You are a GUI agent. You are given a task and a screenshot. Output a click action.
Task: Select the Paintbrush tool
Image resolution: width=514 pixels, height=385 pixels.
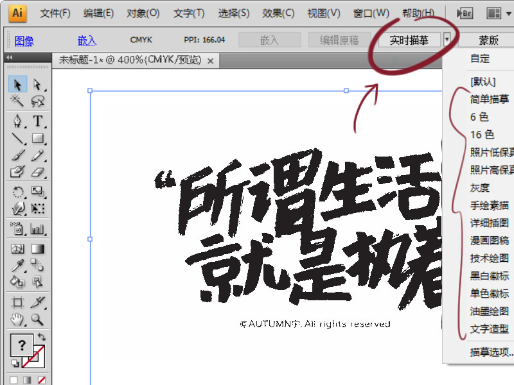(17, 155)
